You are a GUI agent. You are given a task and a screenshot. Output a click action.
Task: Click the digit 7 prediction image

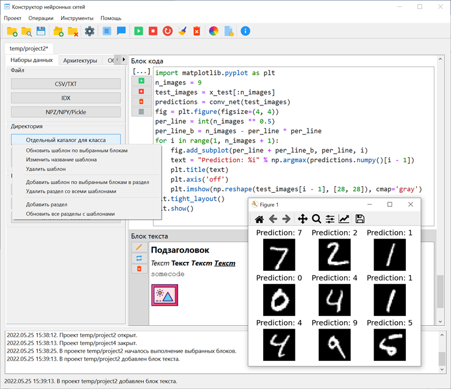click(279, 255)
